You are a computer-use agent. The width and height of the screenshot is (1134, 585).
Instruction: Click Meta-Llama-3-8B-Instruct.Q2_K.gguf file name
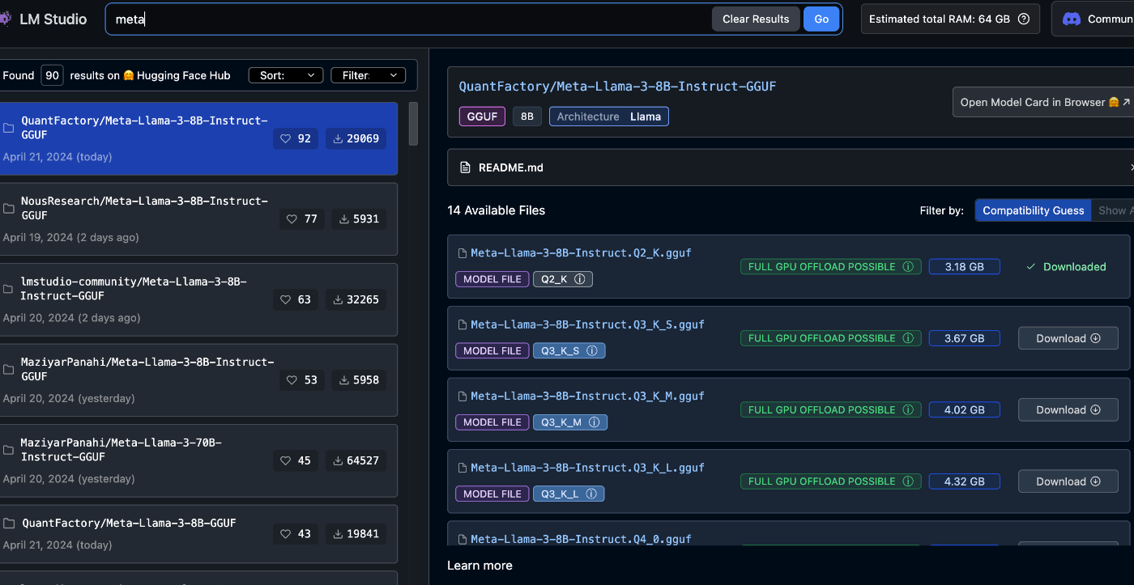tap(581, 252)
